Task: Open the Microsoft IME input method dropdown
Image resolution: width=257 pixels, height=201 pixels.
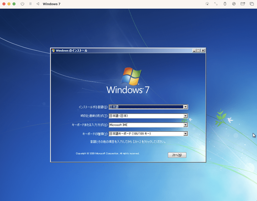Action: (x=185, y=125)
